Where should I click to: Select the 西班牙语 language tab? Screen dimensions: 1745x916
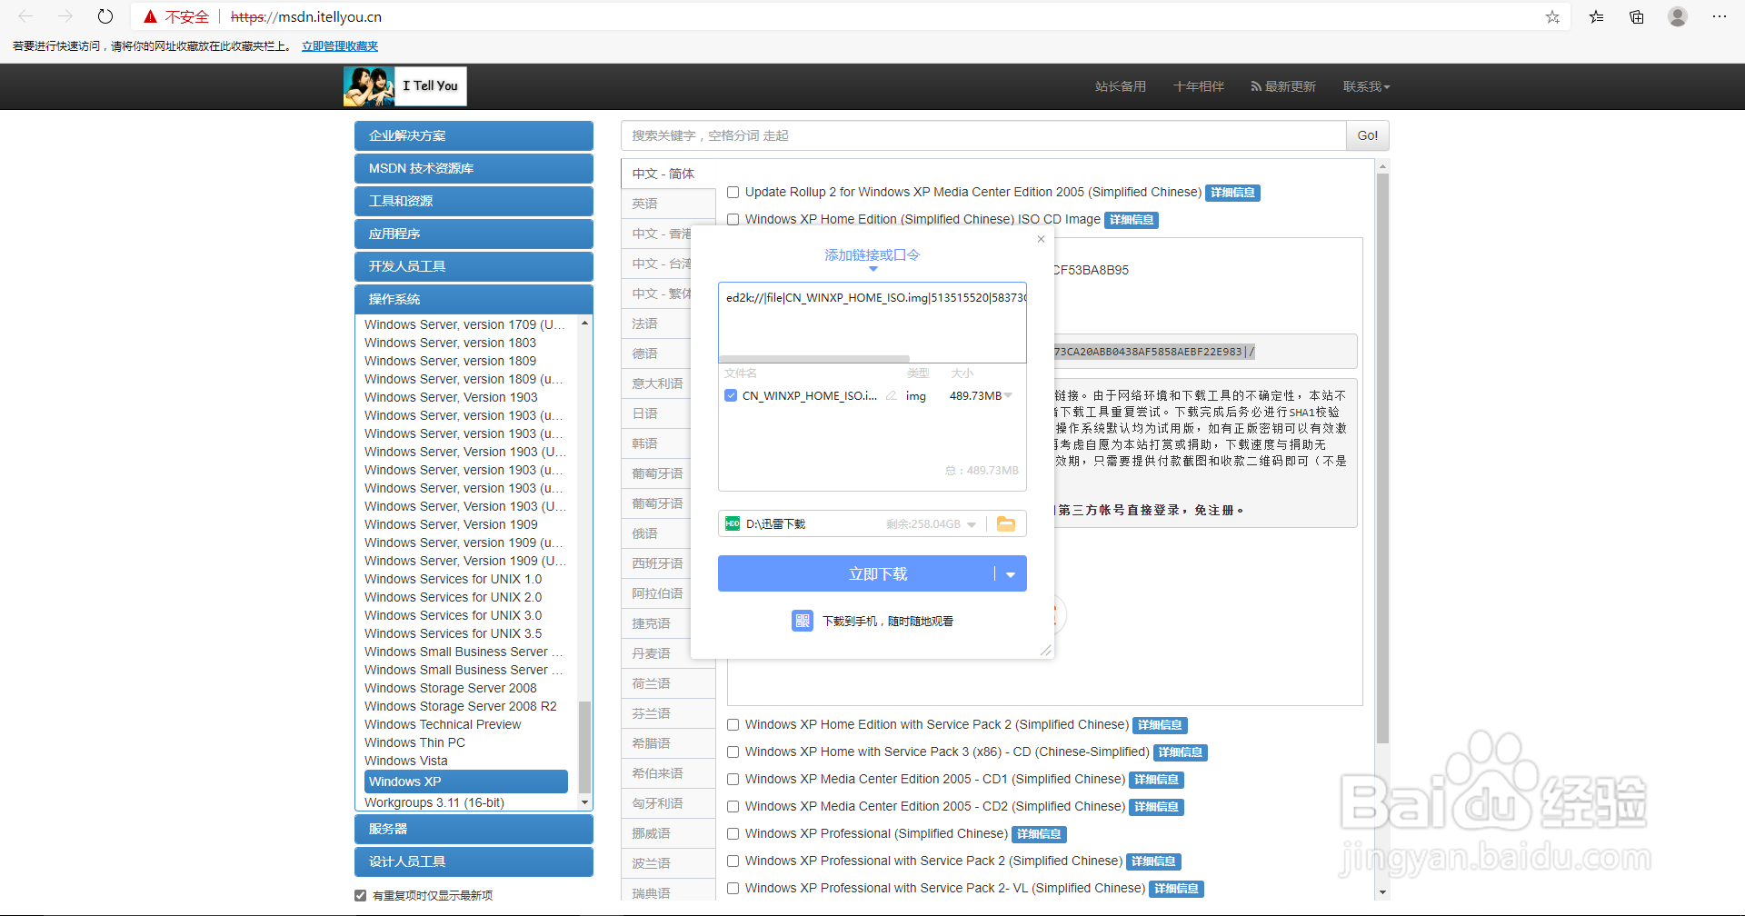point(656,563)
